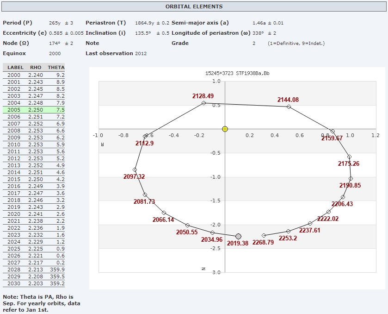388x314 pixels.
Task: Click the THETA column header
Action: tap(56, 68)
